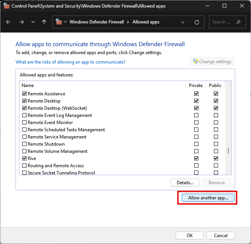Refresh the Allowed apps page
Viewport: 251px width, 244px height.
click(x=197, y=22)
